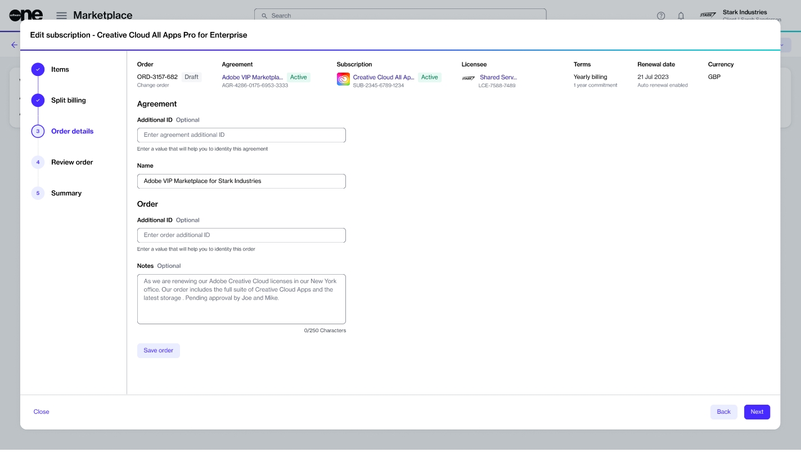Click the SoftwareONE logo
The height and width of the screenshot is (452, 801).
(26, 15)
